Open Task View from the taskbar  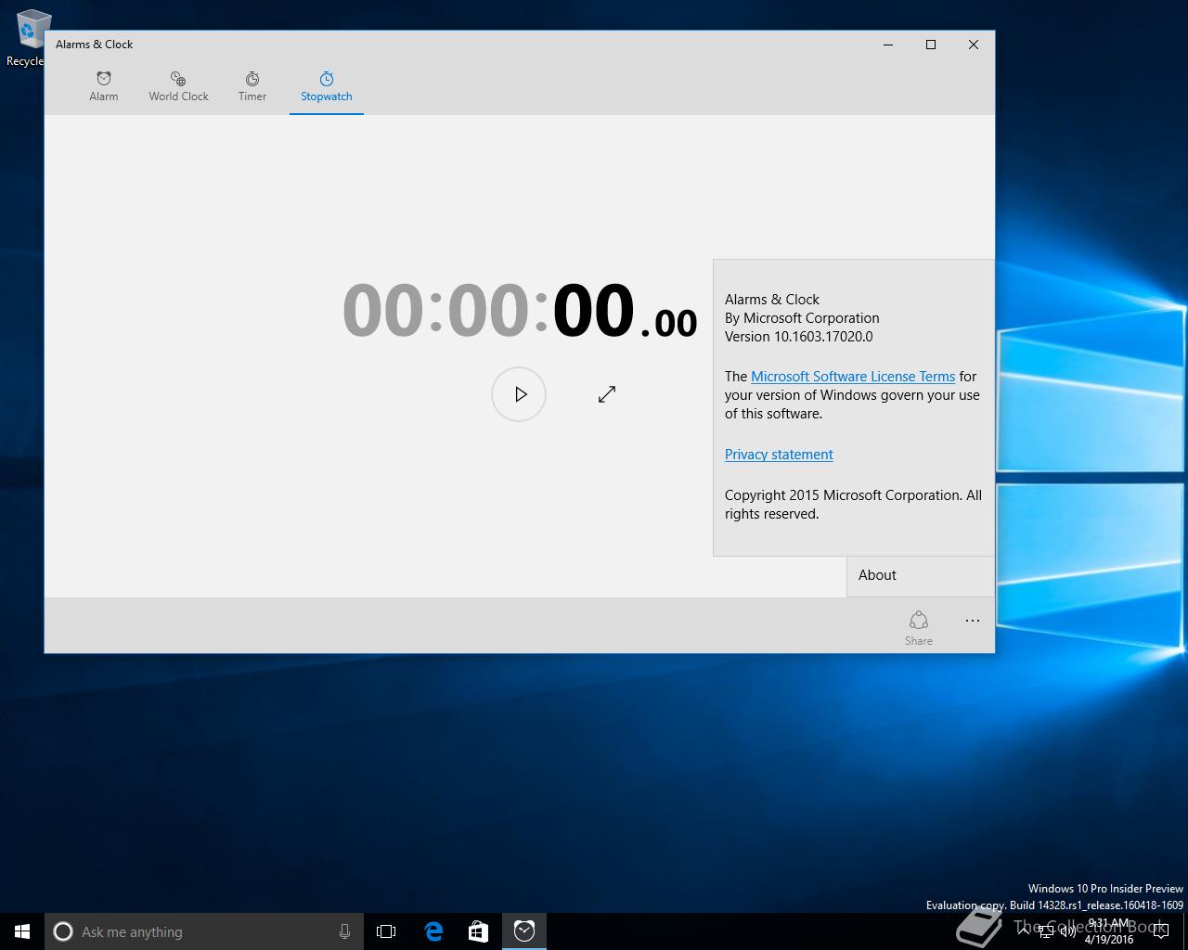(x=386, y=931)
